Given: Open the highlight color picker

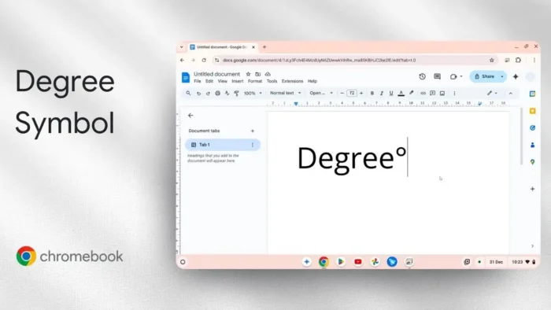Looking at the screenshot, I should click(411, 93).
